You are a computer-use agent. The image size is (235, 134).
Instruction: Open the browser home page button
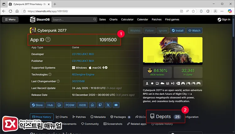coord(17,11)
